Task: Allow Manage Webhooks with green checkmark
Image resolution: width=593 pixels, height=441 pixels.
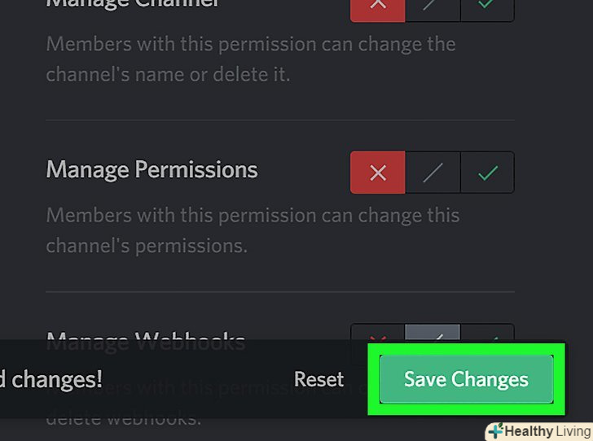Action: pos(487,333)
